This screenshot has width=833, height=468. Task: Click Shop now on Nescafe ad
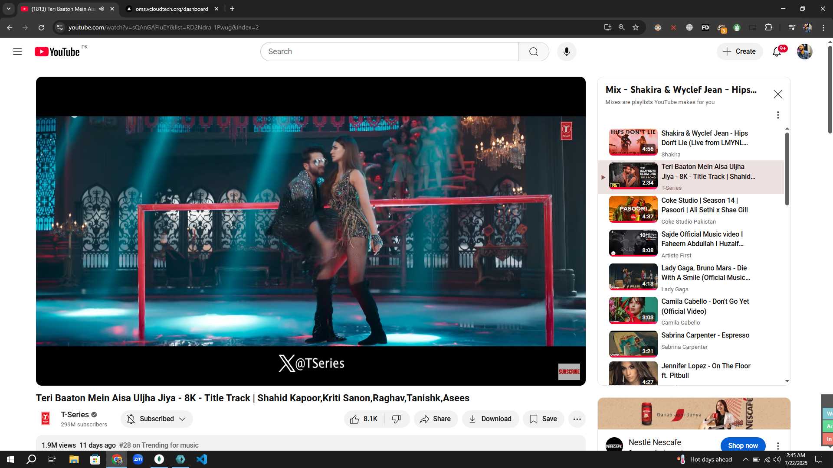[x=743, y=445]
